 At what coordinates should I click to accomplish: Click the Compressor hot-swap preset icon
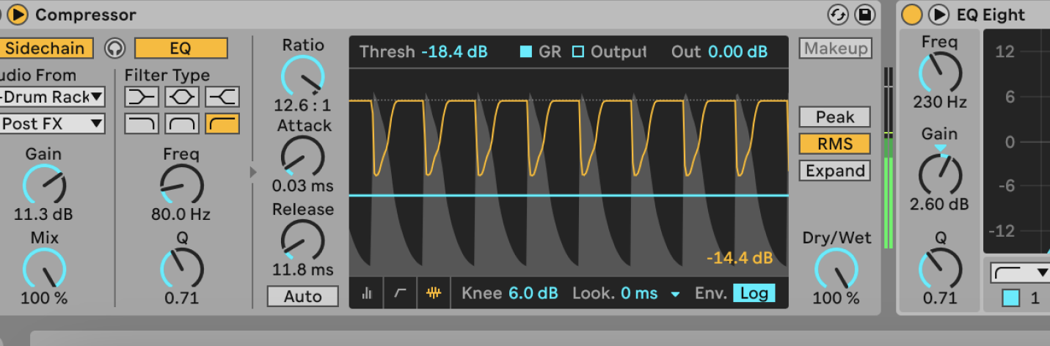tap(838, 15)
